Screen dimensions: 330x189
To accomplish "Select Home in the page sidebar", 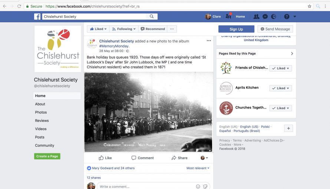I will (57, 96).
